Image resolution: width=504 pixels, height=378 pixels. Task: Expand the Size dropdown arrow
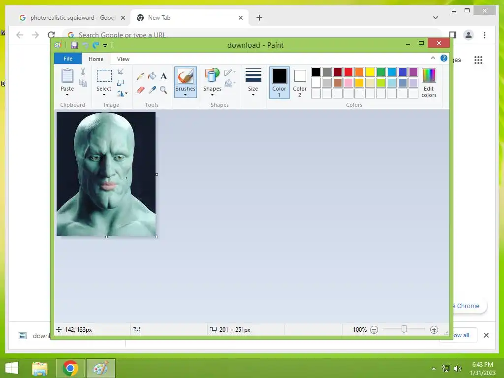point(253,95)
